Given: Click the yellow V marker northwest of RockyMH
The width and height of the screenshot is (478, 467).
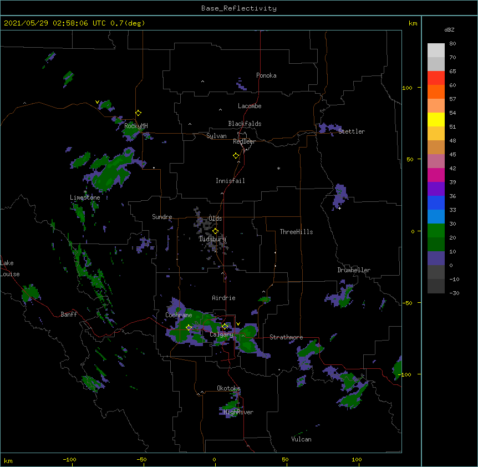Looking at the screenshot, I should pyautogui.click(x=97, y=102).
